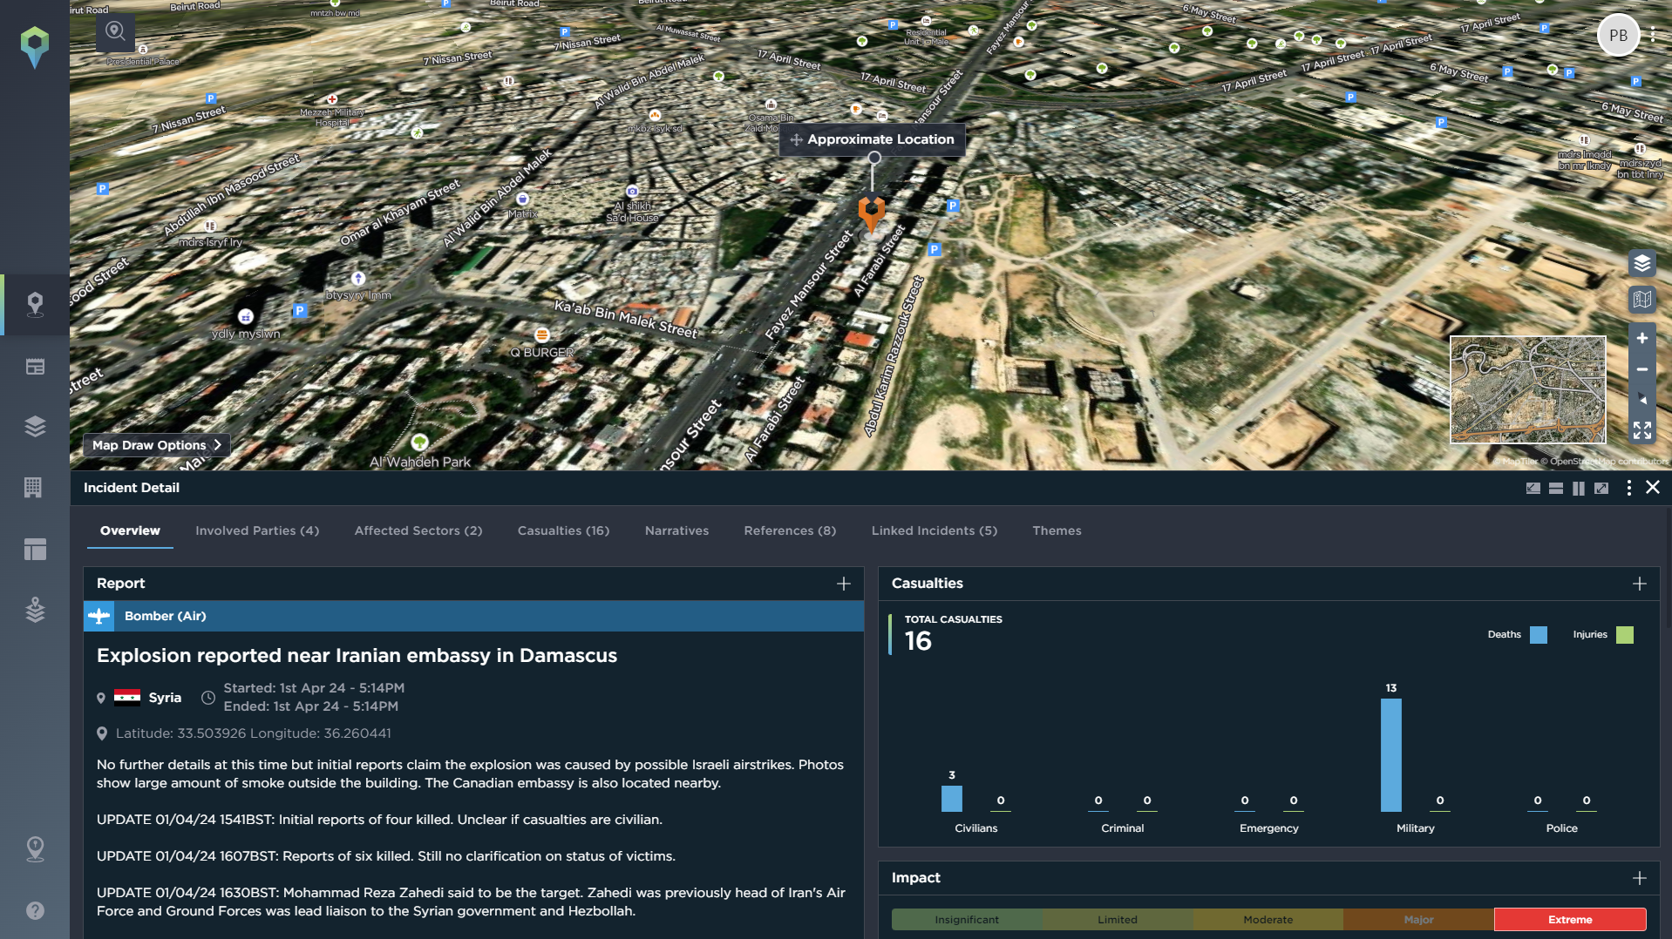Expand the map to fullscreen

(x=1642, y=430)
